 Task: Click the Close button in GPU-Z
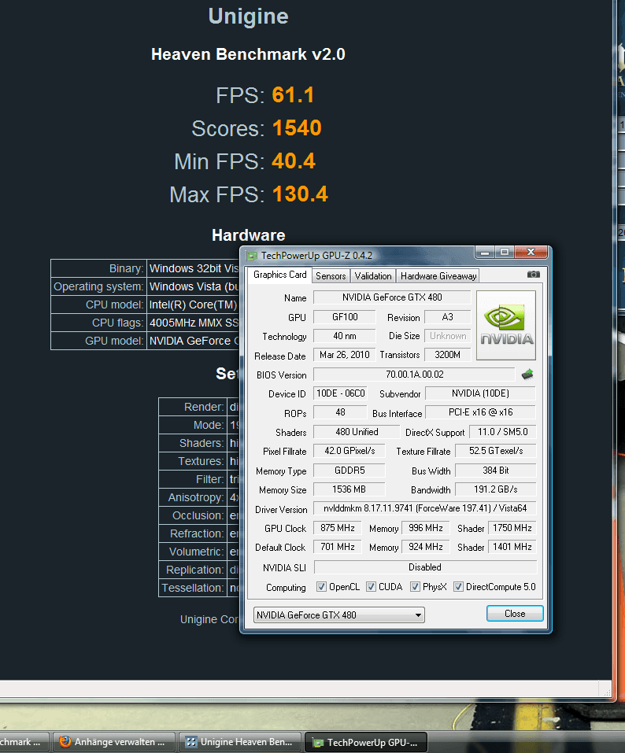(515, 614)
